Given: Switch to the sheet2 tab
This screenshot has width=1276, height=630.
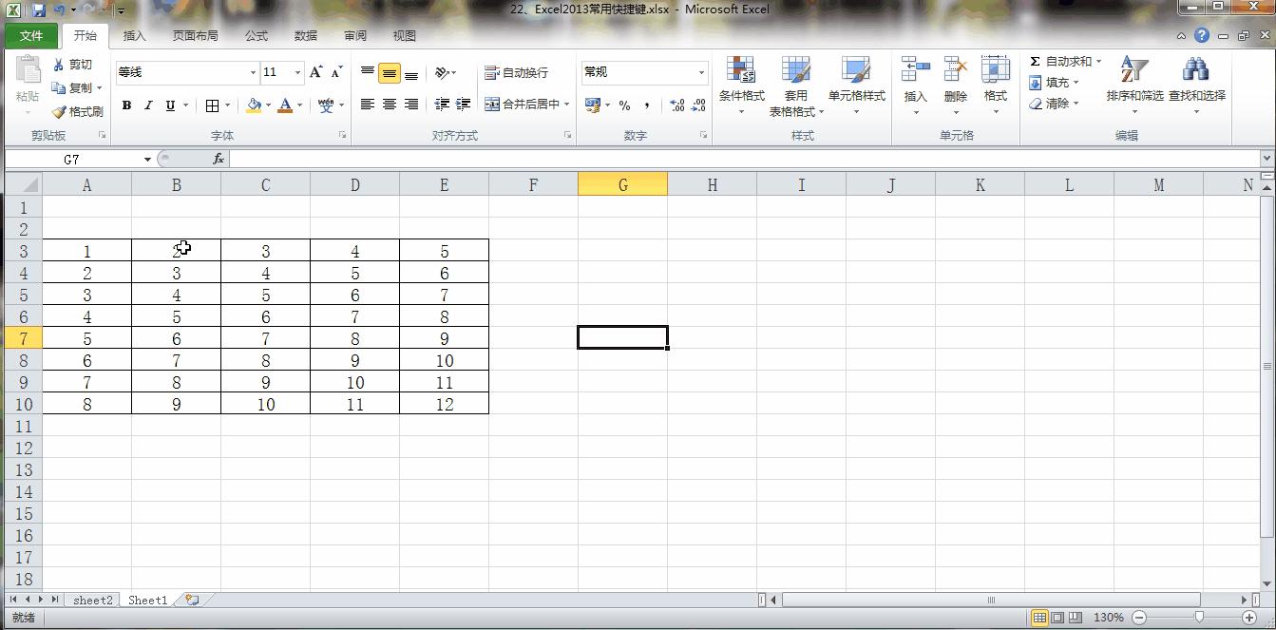Looking at the screenshot, I should click(91, 600).
